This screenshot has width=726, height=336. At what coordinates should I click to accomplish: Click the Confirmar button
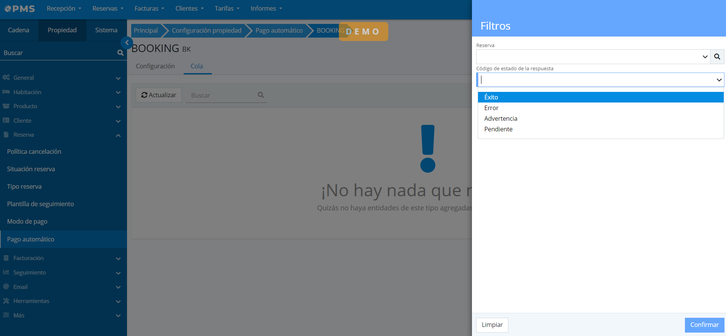click(704, 325)
